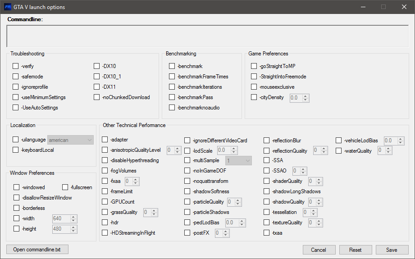Increase the -cityDensity spinner value
The image size is (415, 259).
click(306, 95)
